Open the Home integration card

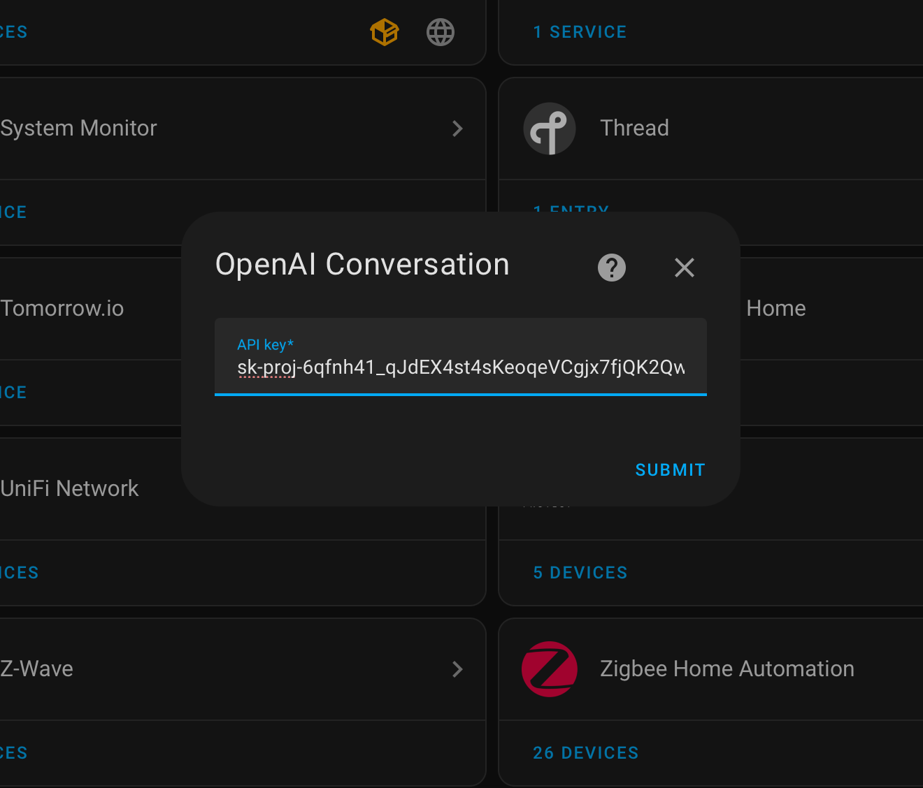(775, 308)
